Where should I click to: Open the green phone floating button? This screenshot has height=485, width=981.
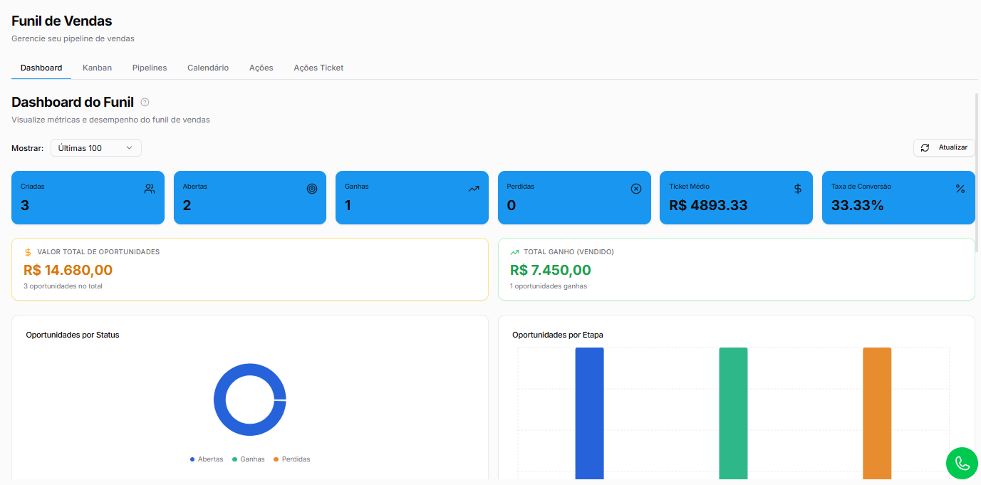tap(962, 463)
